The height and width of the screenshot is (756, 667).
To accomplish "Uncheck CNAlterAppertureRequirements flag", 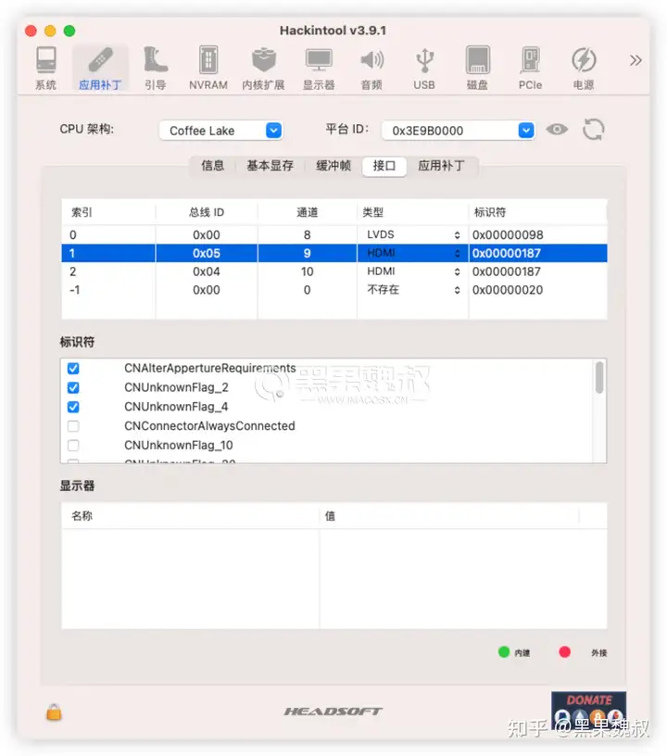I will [73, 369].
